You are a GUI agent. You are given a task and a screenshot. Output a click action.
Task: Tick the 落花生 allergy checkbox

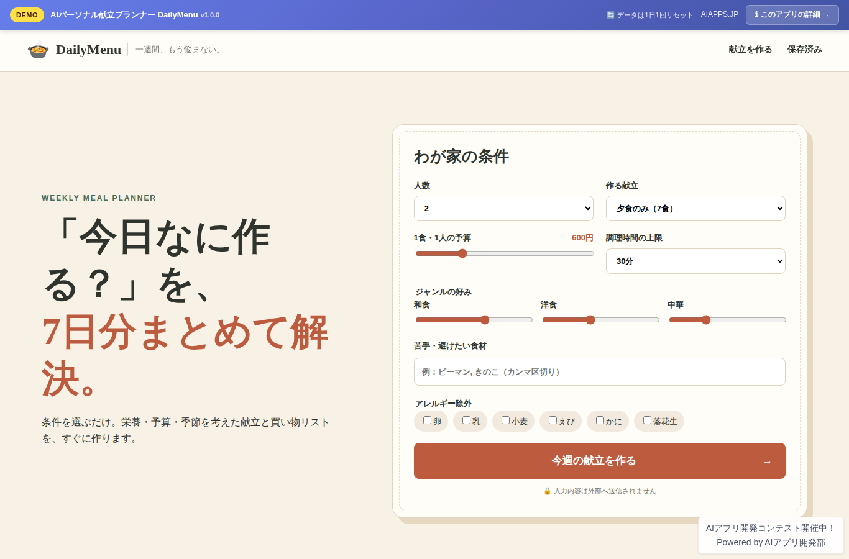[x=647, y=420]
